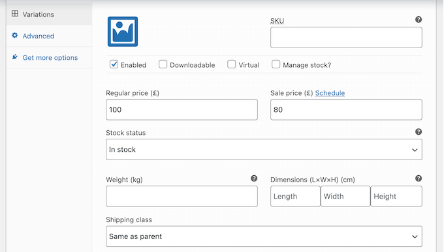Image resolution: width=444 pixels, height=252 pixels.
Task: Open the Dimensions help tooltip icon
Action: 419,178
